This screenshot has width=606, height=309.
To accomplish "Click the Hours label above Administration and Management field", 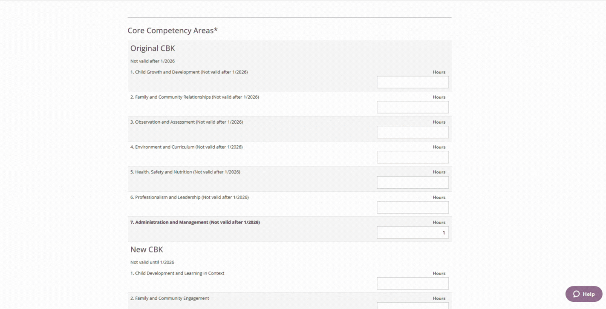I will pos(439,222).
